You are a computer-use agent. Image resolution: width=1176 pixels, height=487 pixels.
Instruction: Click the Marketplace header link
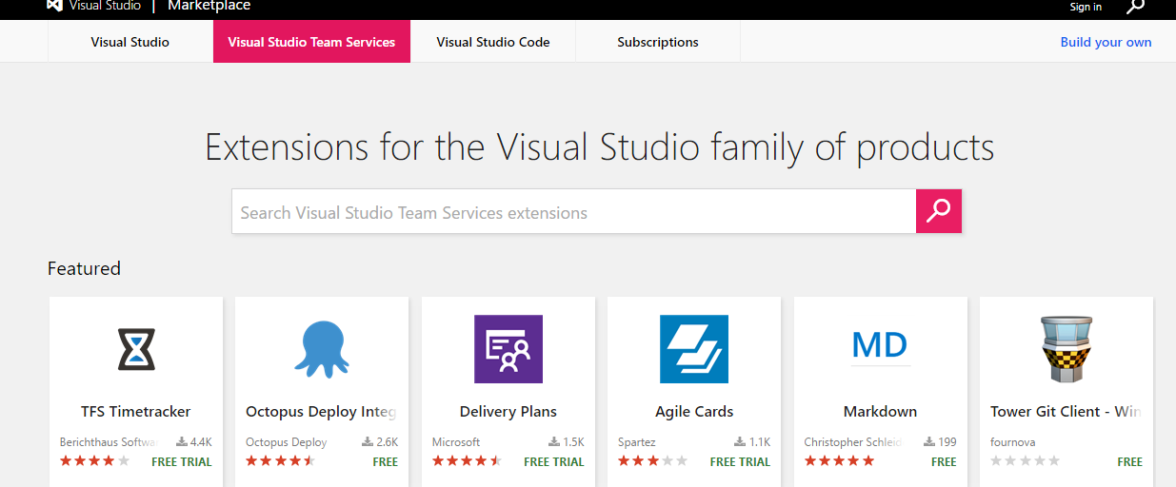pos(209,6)
